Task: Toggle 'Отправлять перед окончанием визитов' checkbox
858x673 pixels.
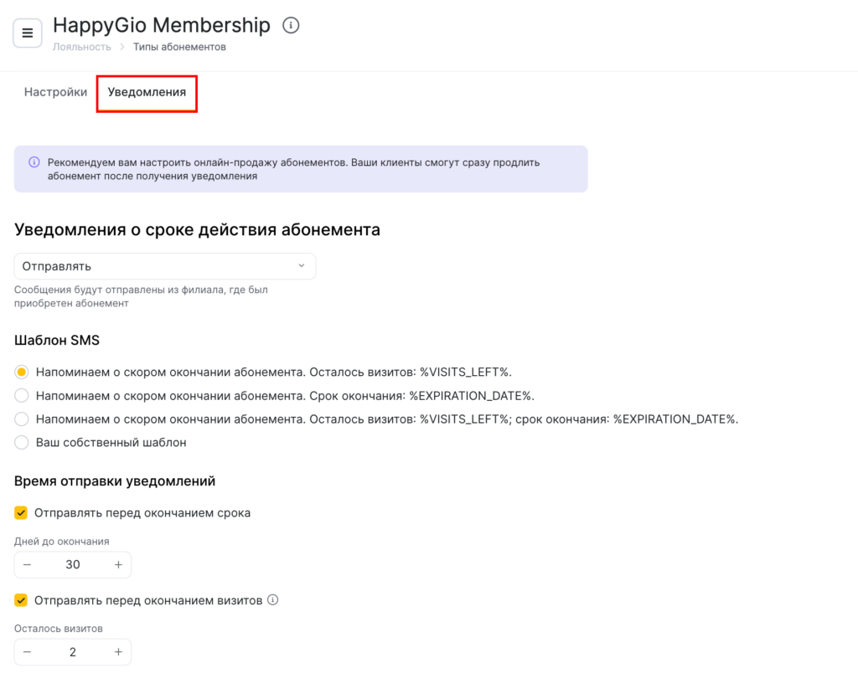Action: [x=22, y=600]
